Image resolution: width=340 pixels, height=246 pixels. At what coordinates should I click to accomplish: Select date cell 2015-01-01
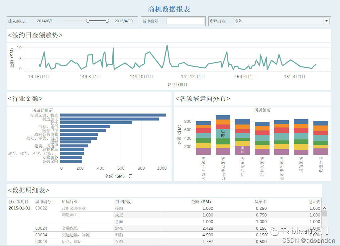[20, 208]
